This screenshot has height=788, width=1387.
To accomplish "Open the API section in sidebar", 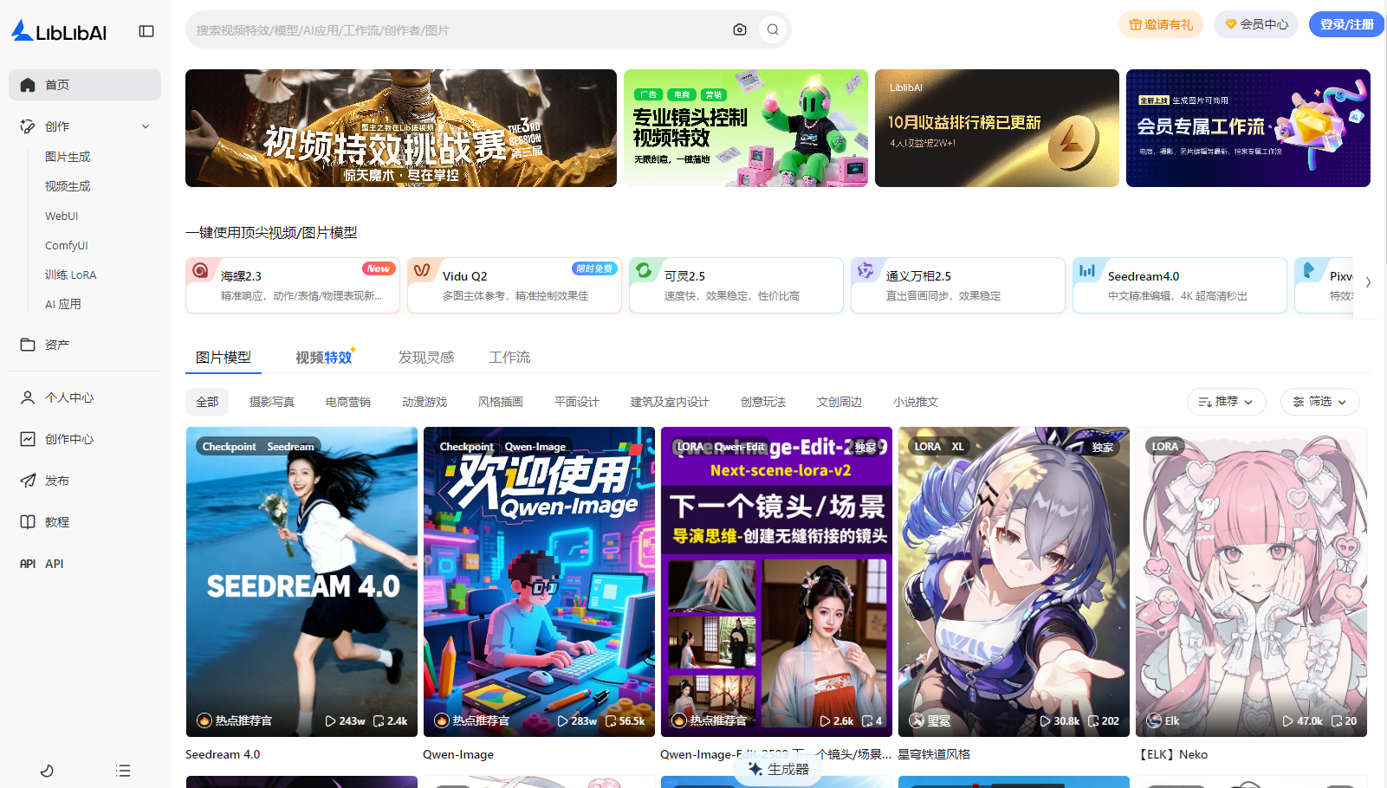I will pyautogui.click(x=54, y=563).
